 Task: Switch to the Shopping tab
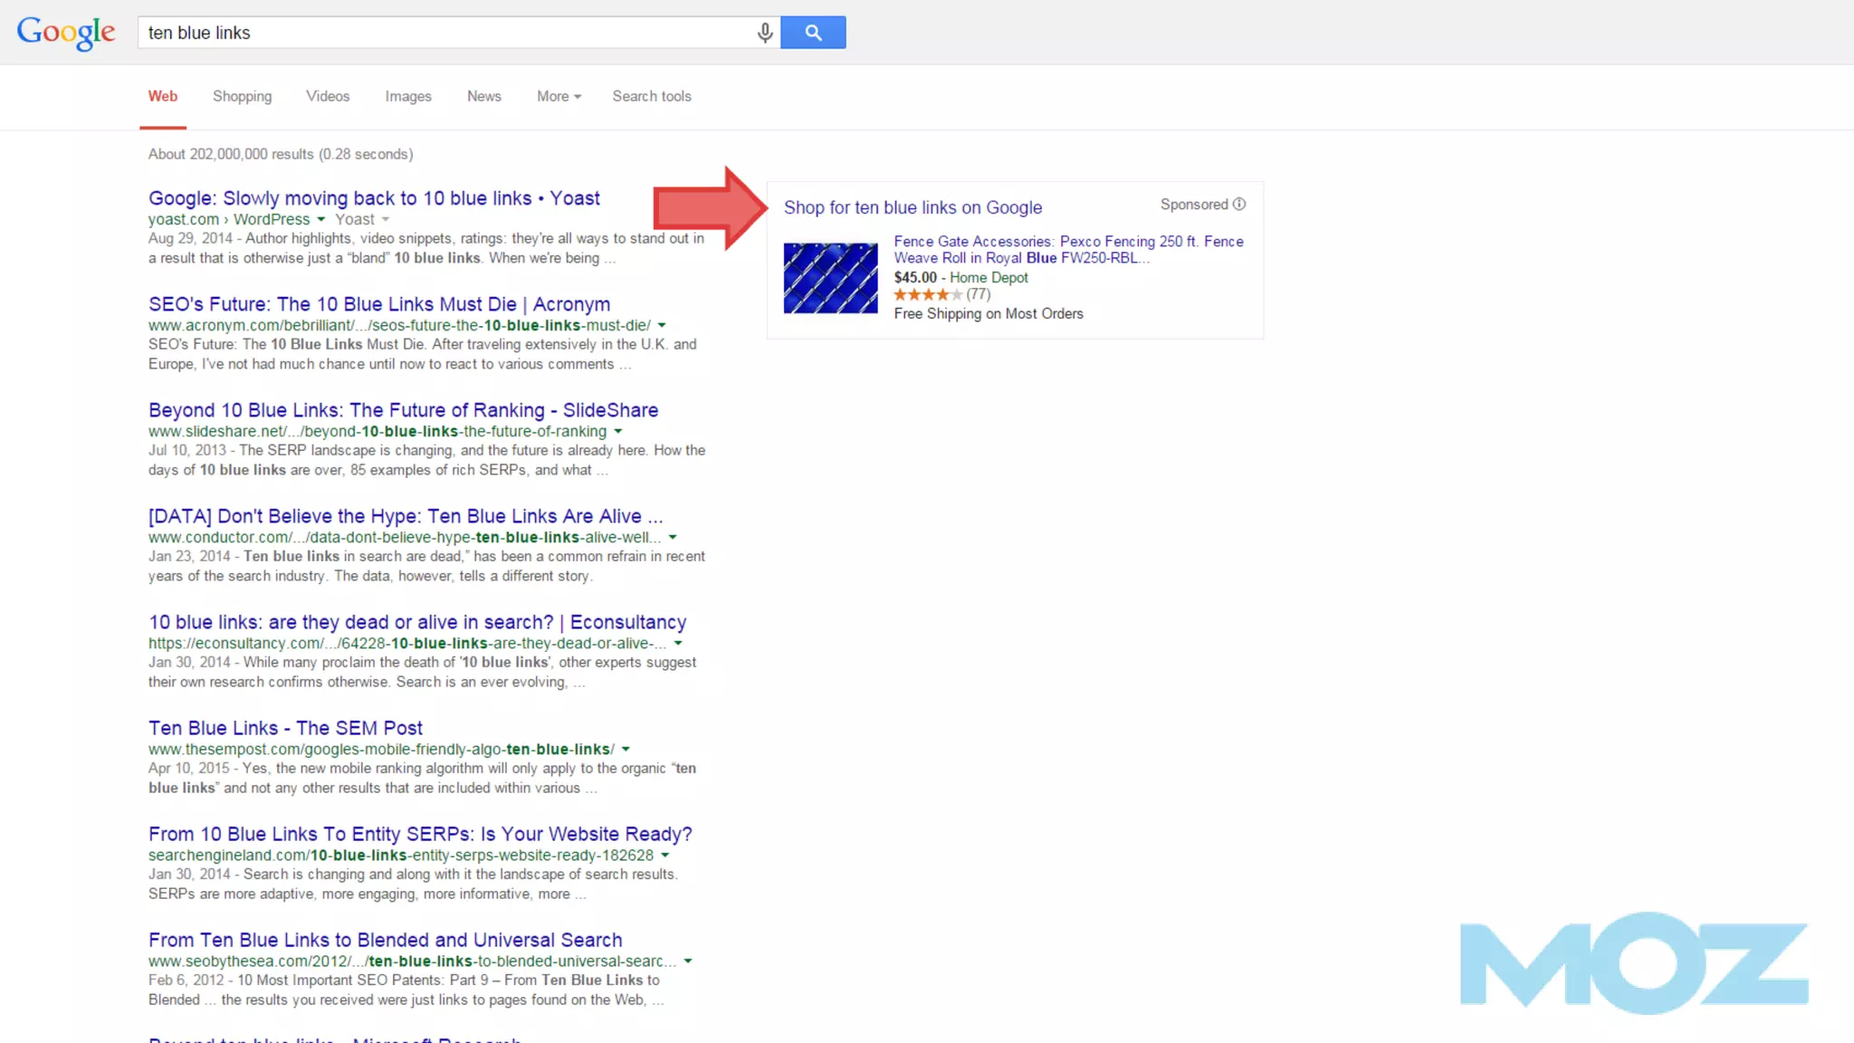tap(242, 96)
